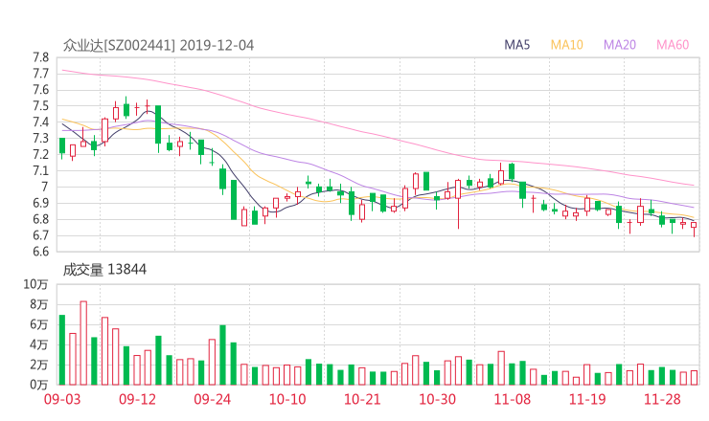Image resolution: width=709 pixels, height=421 pixels.
Task: Click the 6.6 price axis label
Action: point(40,252)
